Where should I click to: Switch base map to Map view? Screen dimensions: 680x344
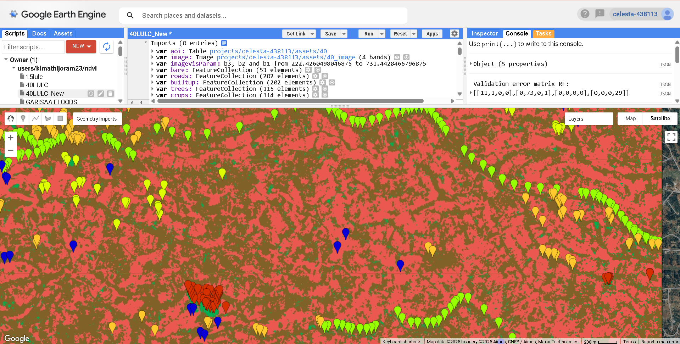[630, 118]
